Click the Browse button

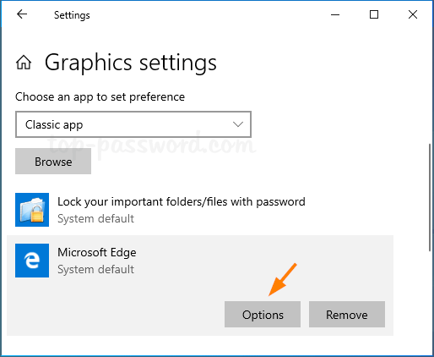pos(53,162)
